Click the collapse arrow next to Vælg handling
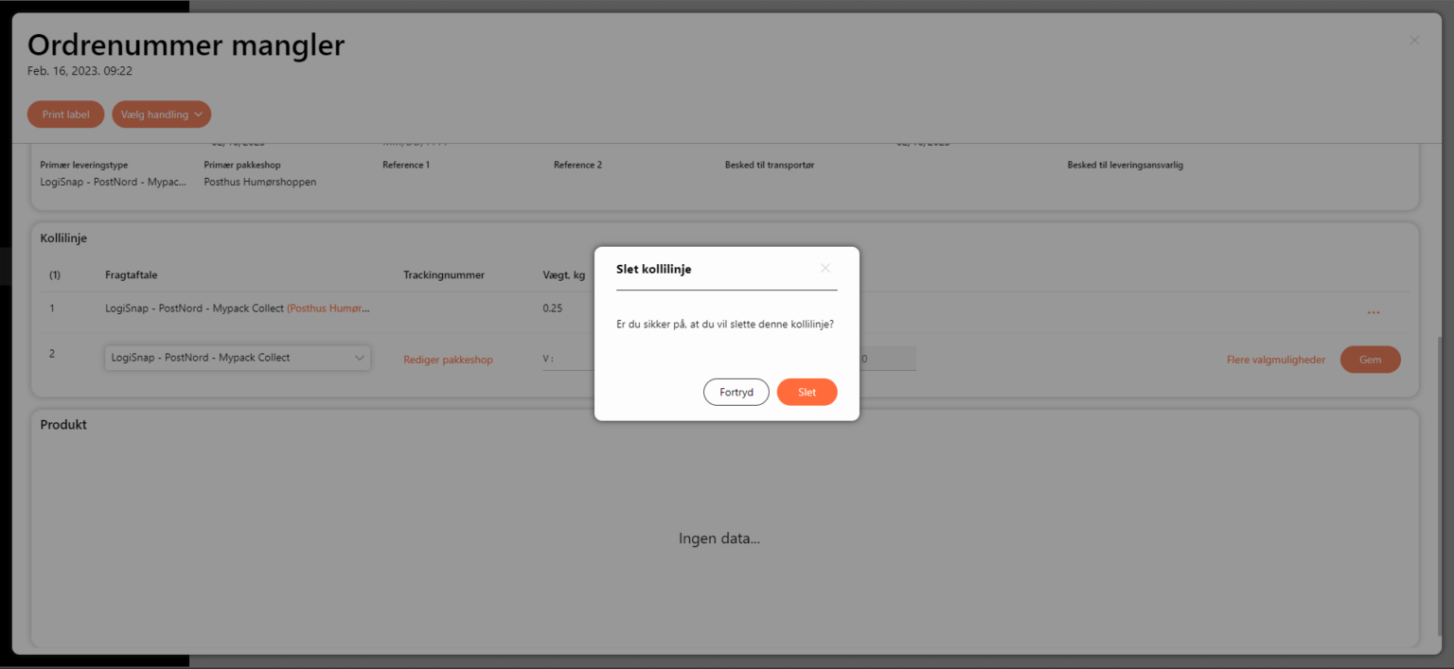 tap(198, 114)
